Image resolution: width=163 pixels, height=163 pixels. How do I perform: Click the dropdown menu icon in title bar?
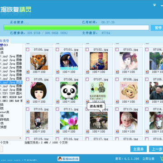154,5
